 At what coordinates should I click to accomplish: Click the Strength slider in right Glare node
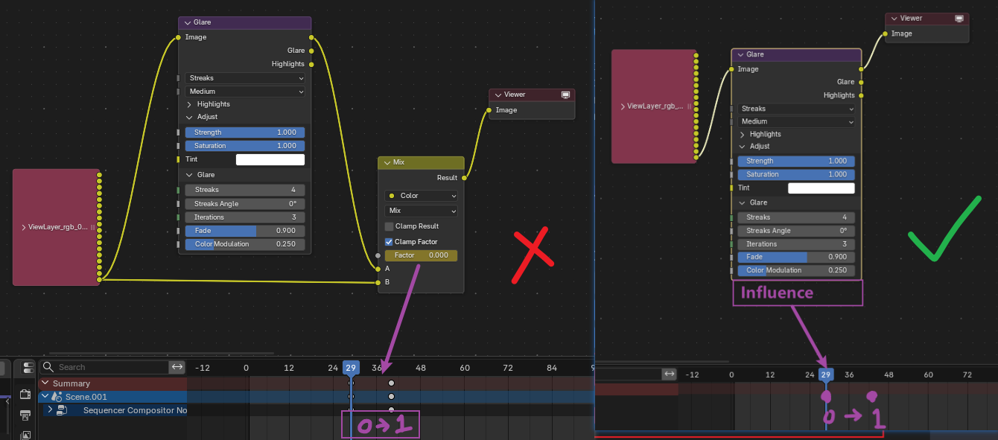[x=796, y=161]
